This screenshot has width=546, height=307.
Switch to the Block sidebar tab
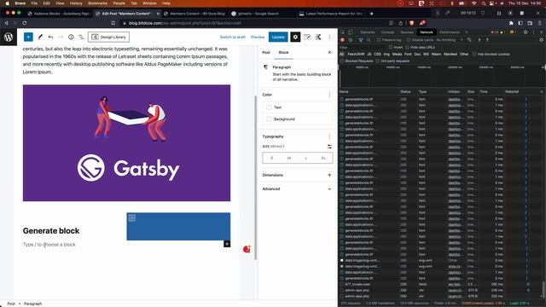coord(283,52)
